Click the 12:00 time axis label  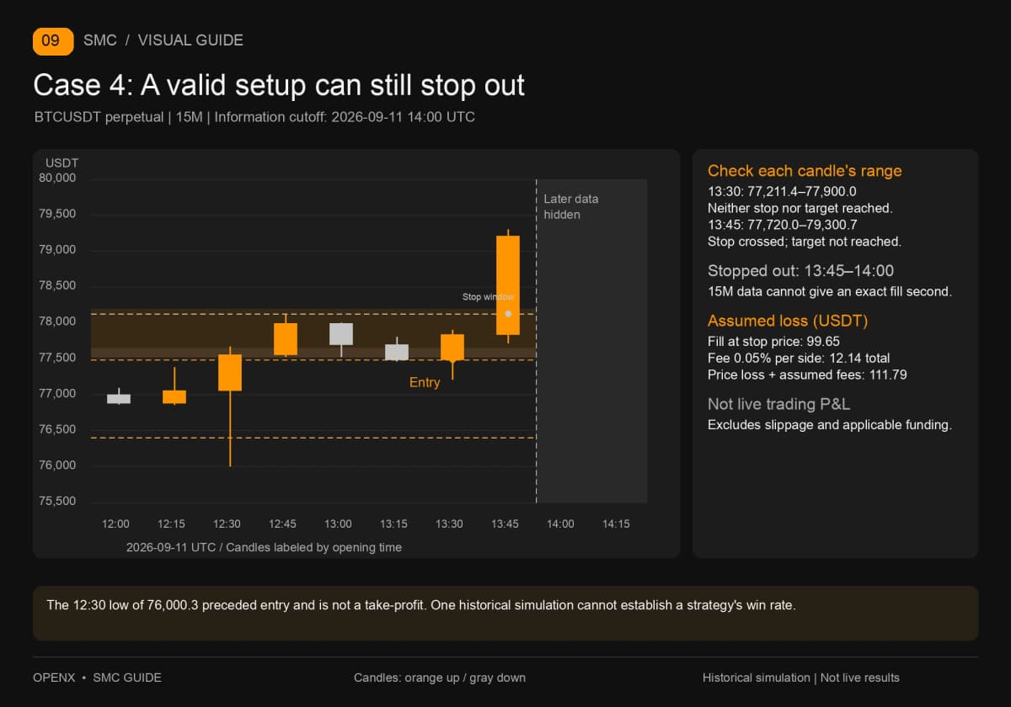pyautogui.click(x=116, y=524)
